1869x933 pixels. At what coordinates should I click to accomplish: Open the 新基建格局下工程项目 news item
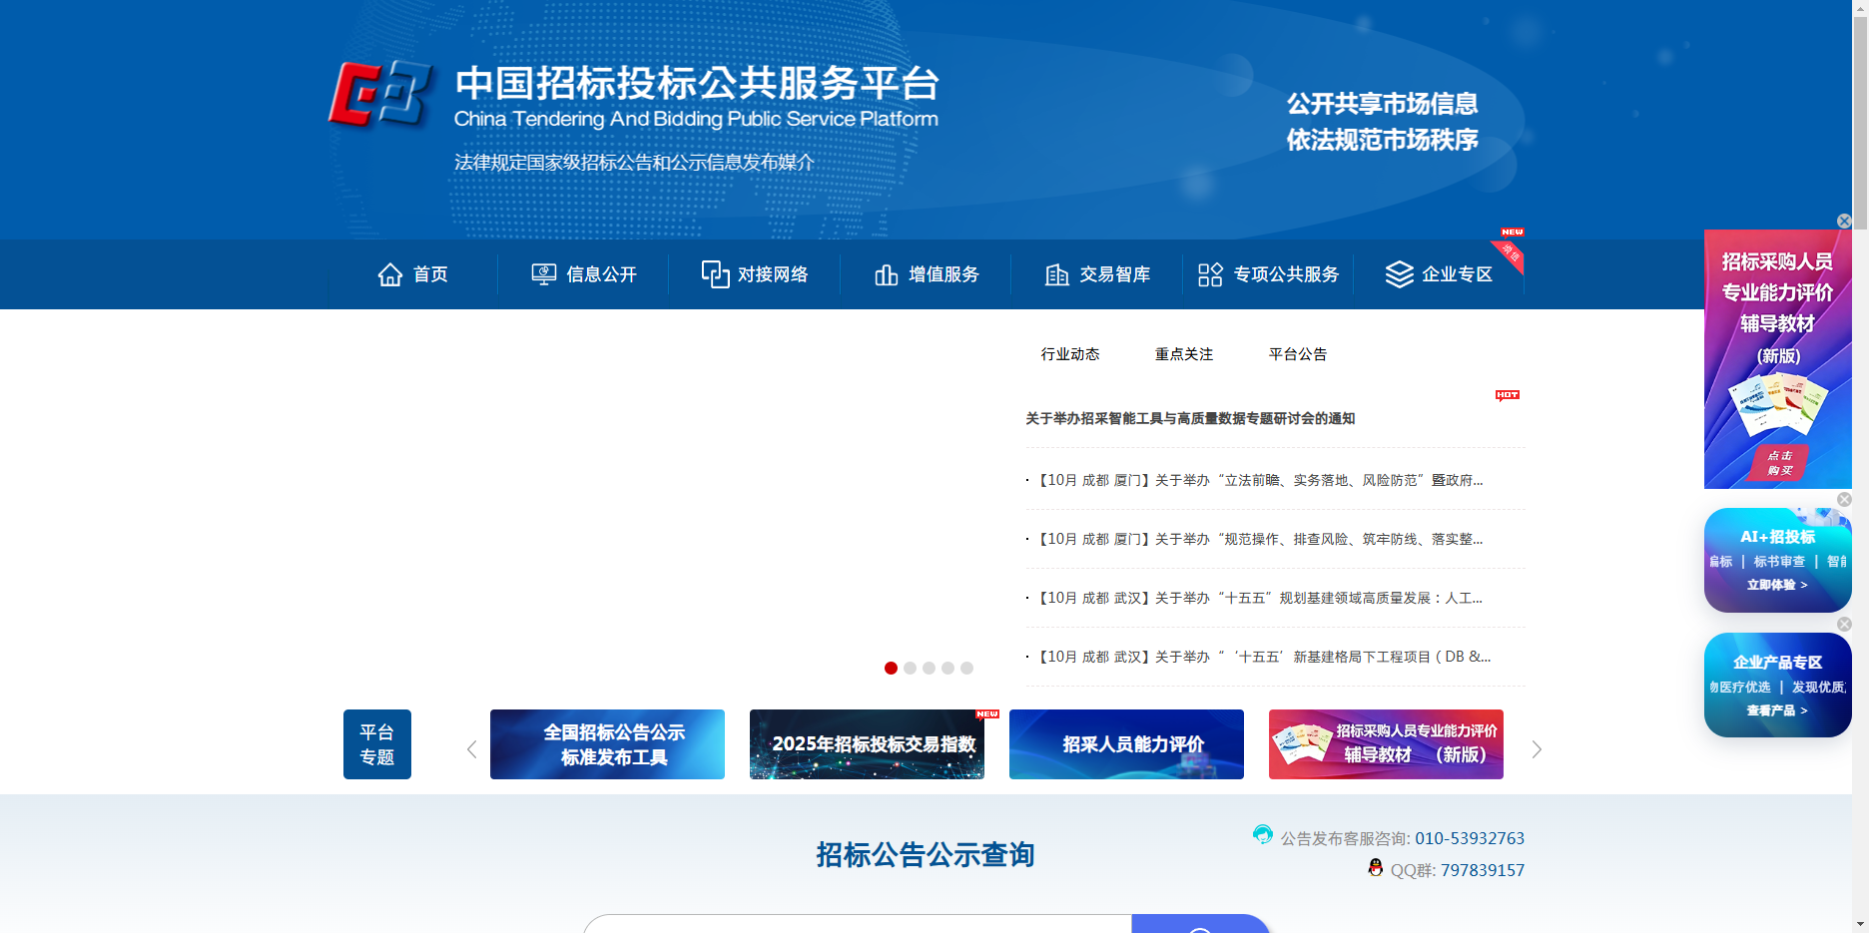point(1264,657)
